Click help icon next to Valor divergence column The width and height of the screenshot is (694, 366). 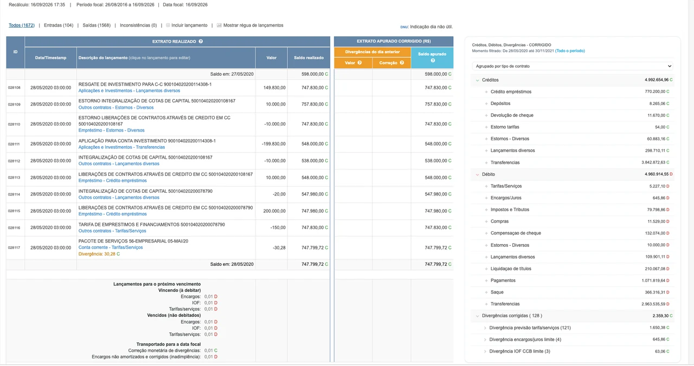(x=359, y=63)
